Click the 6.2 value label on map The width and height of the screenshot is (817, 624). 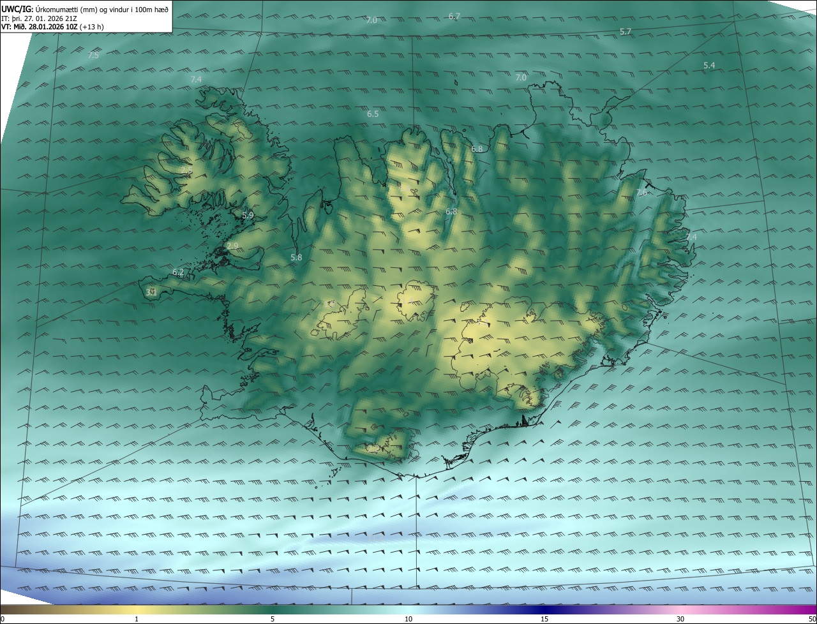[x=178, y=272]
